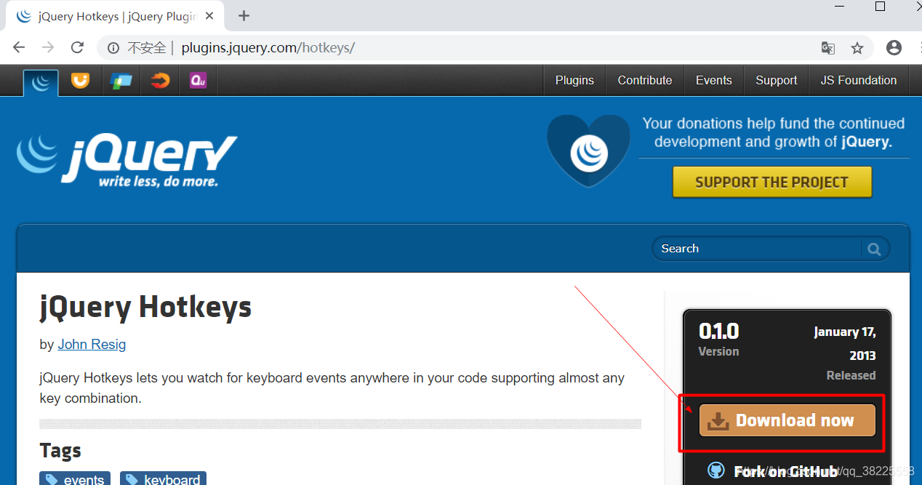The image size is (922, 485).
Task: Open the JS Foundation menu item
Action: [x=859, y=80]
